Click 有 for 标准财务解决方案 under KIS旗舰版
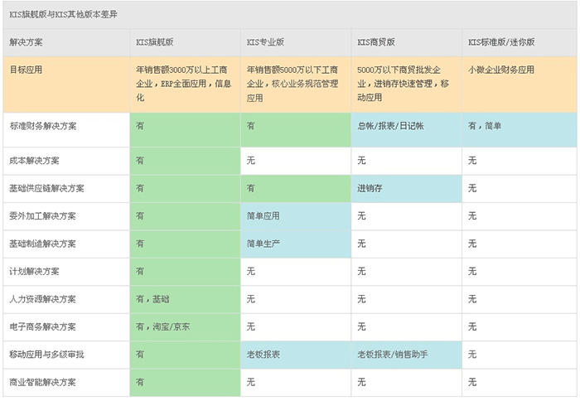 140,126
